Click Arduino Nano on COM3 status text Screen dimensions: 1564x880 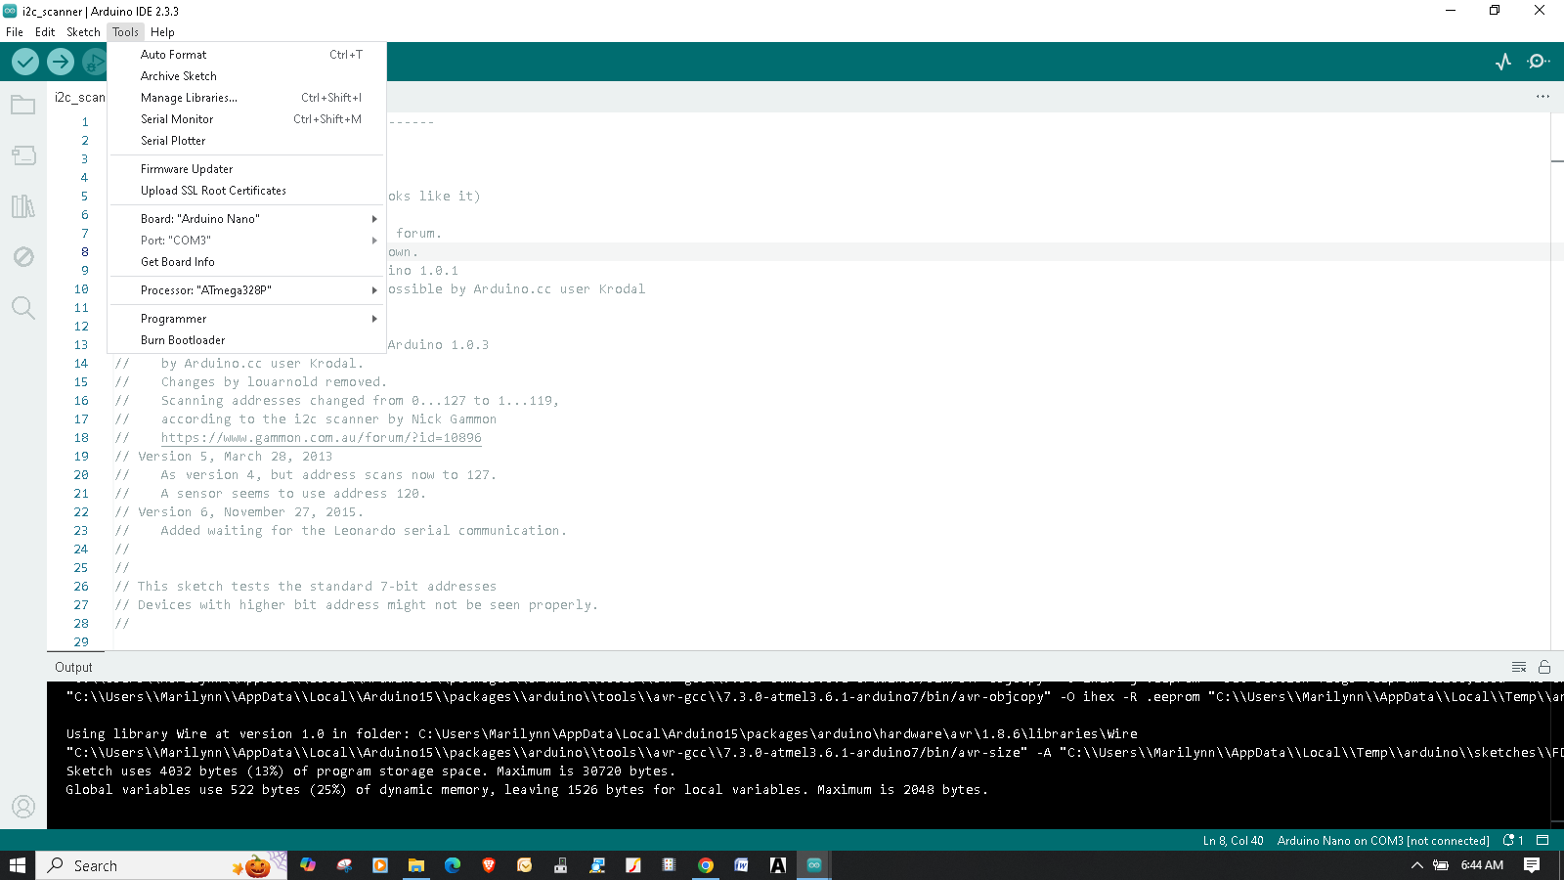click(x=1382, y=840)
